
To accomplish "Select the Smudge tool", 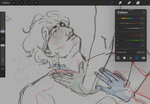I will (x=120, y=3).
